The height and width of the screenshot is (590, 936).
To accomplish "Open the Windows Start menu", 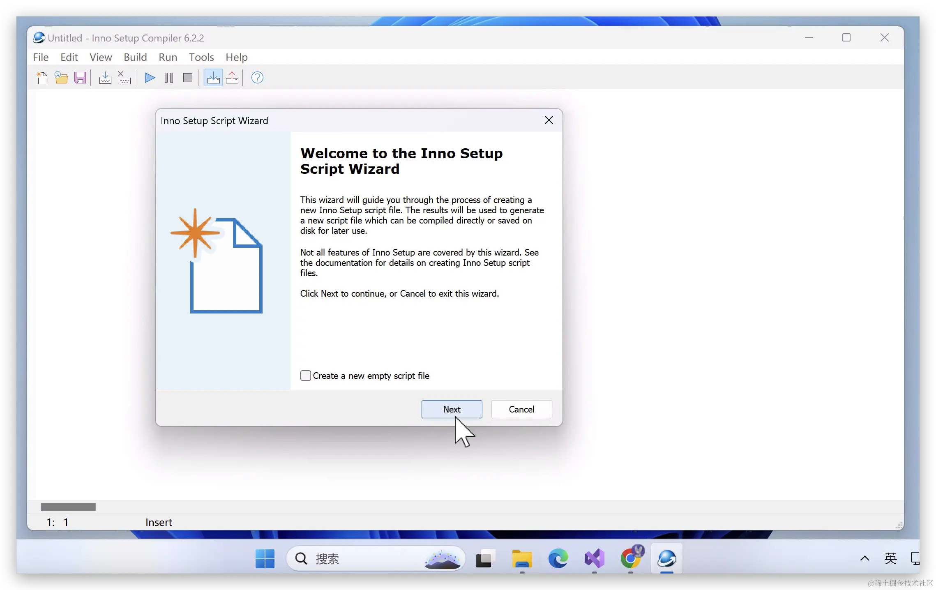I will [x=265, y=559].
